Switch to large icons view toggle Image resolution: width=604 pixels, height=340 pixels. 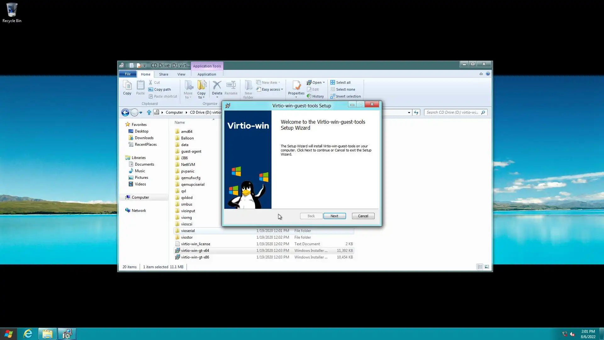487,267
